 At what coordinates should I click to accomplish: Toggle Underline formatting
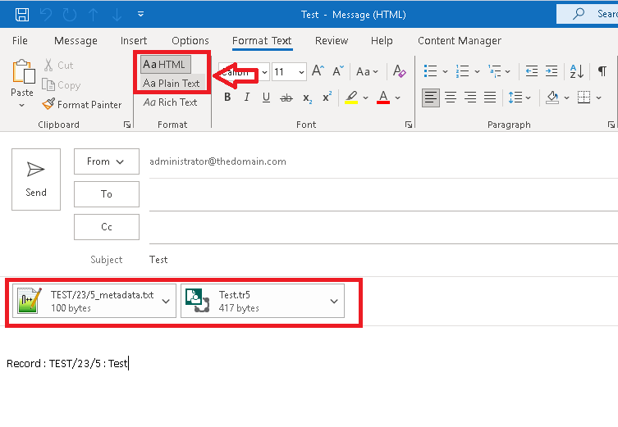click(x=266, y=98)
